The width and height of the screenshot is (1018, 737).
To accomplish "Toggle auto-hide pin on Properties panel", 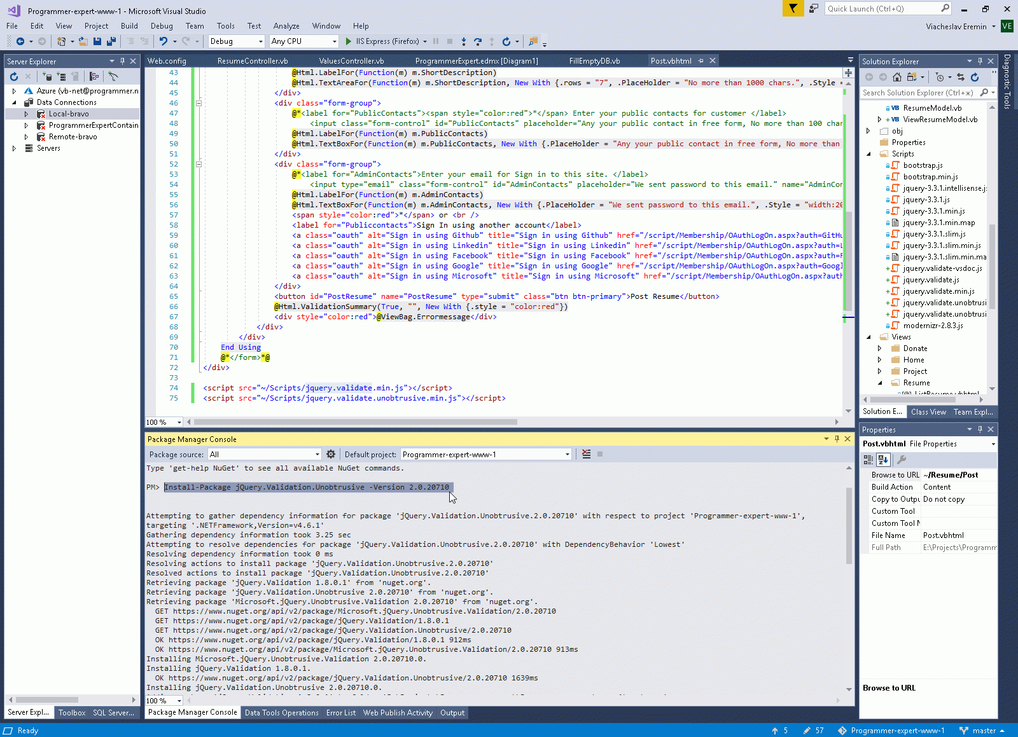I will 980,429.
